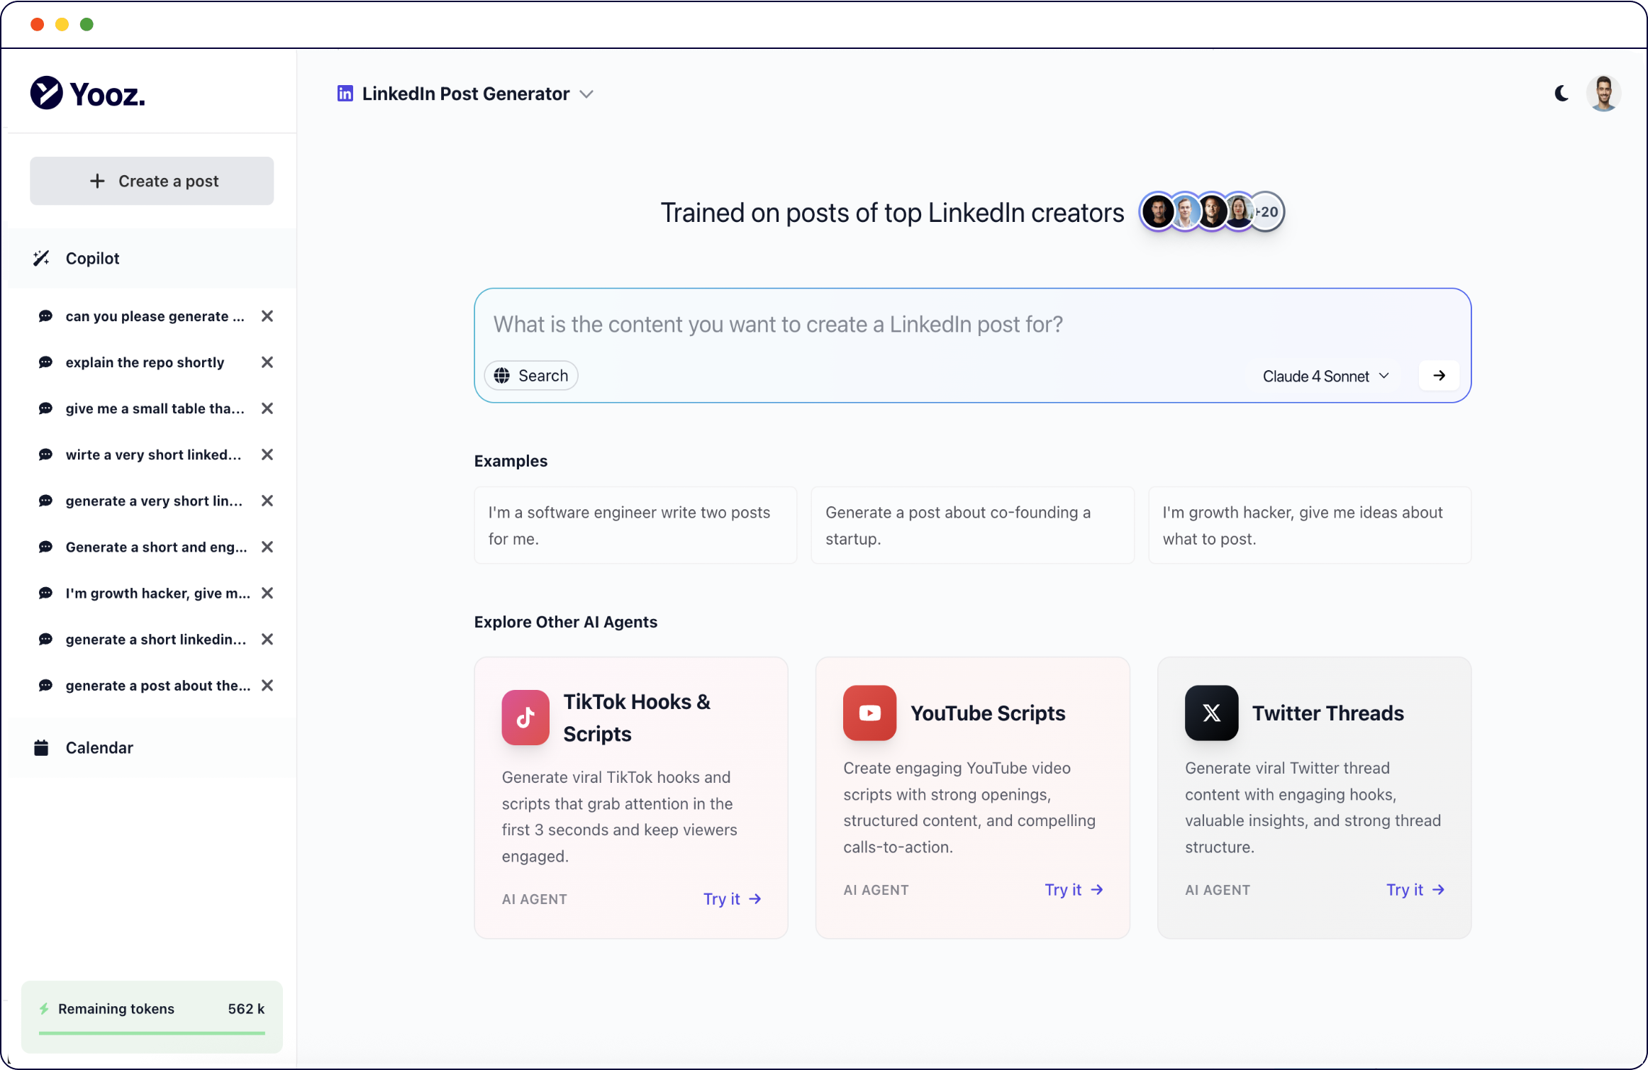The height and width of the screenshot is (1070, 1648).
Task: Click 'Try it' on Twitter Threads card
Action: pyautogui.click(x=1415, y=889)
